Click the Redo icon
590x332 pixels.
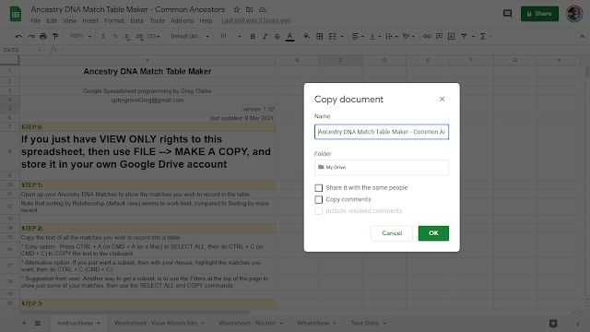(30, 37)
